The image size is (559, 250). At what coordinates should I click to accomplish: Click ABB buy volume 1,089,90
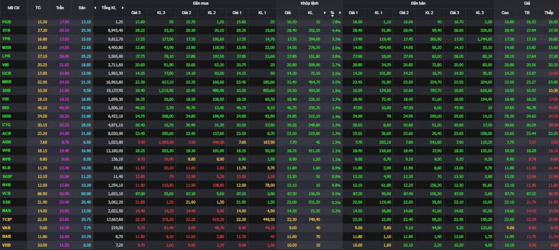166,142
